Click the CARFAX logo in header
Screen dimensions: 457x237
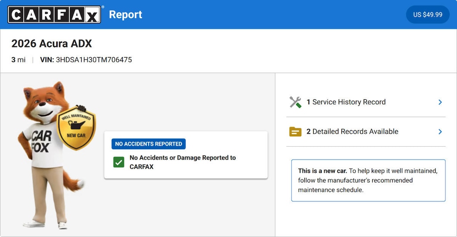(x=54, y=15)
